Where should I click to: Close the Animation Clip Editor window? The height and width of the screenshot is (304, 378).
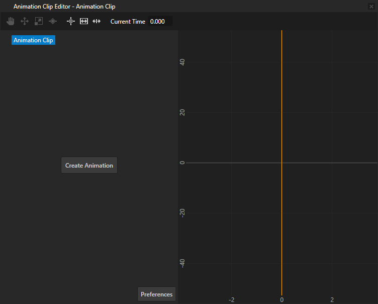(371, 7)
